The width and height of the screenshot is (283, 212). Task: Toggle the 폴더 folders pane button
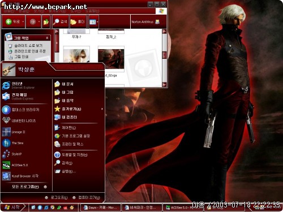click(x=78, y=22)
